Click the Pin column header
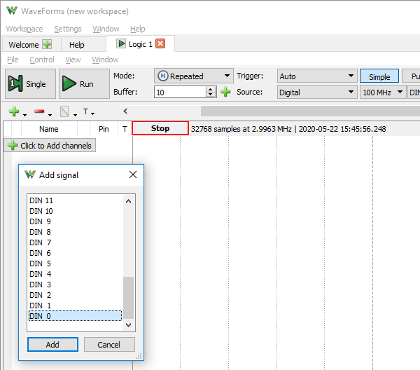This screenshot has width=420, height=370. coord(104,129)
